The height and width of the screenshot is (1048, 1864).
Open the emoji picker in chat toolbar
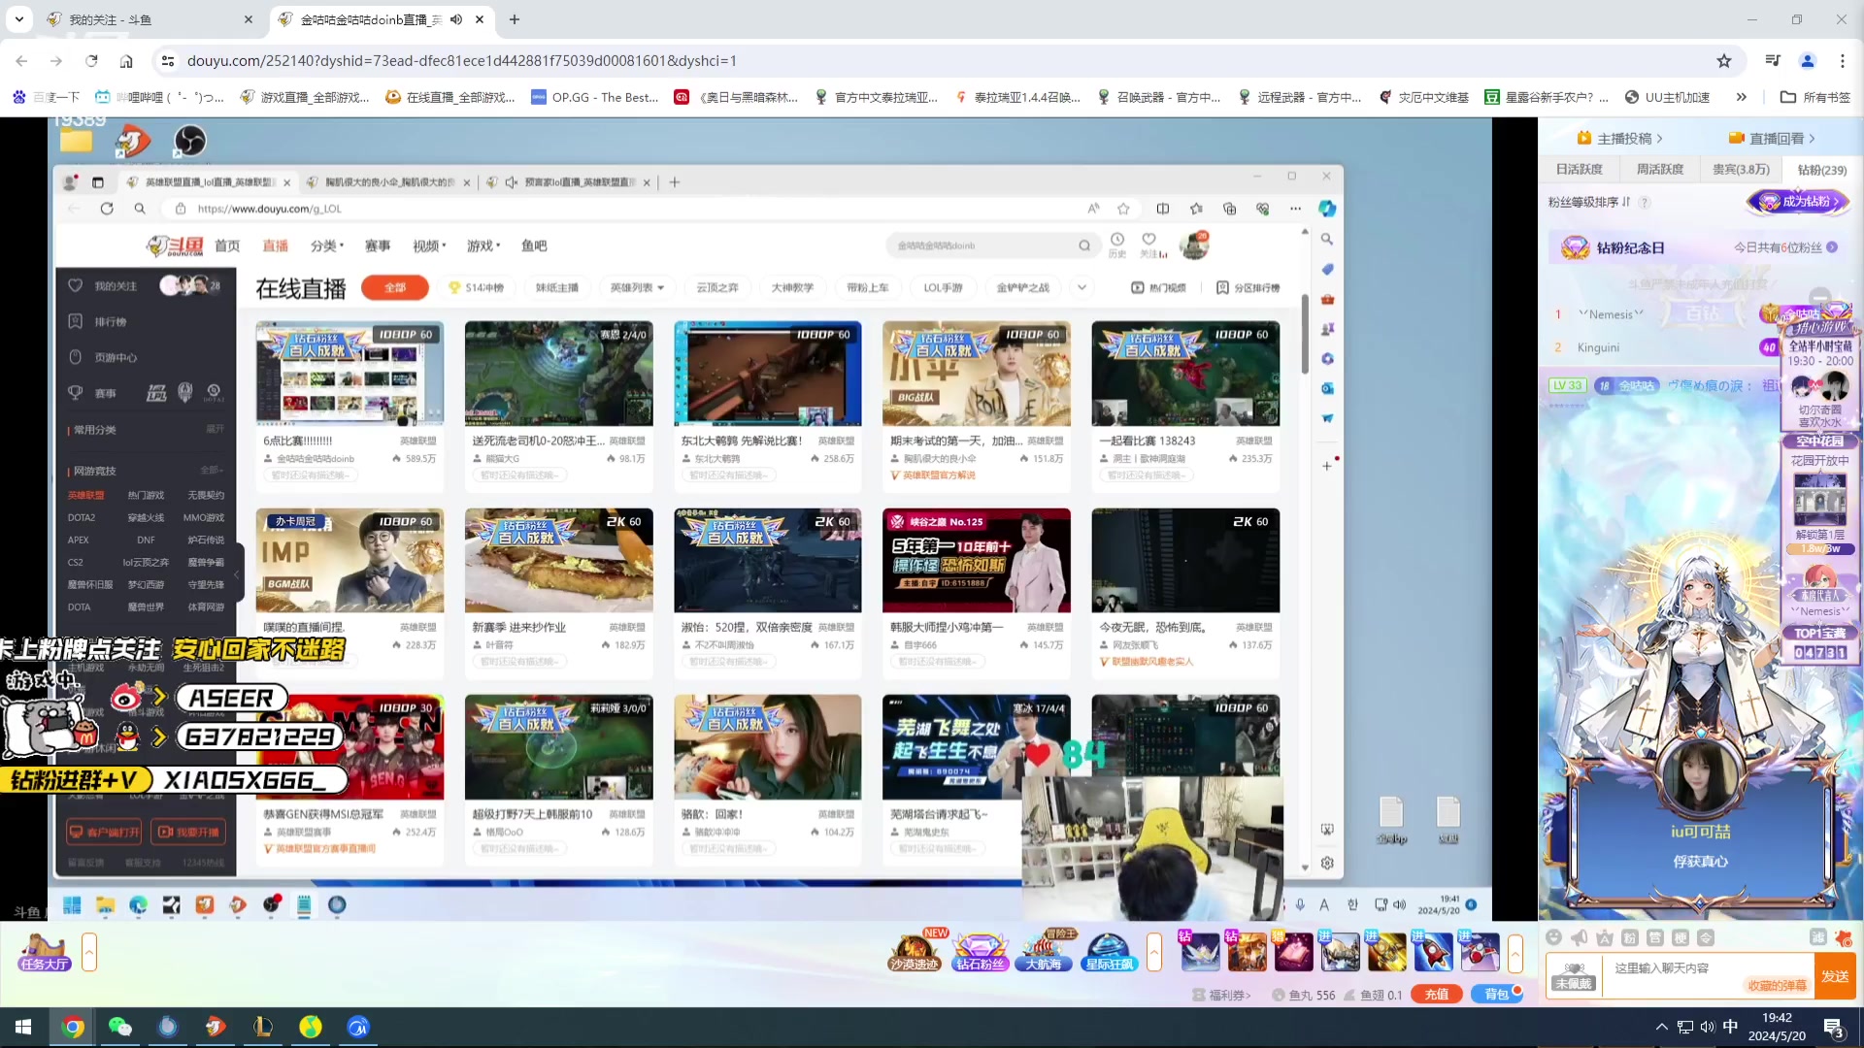[x=1553, y=937]
